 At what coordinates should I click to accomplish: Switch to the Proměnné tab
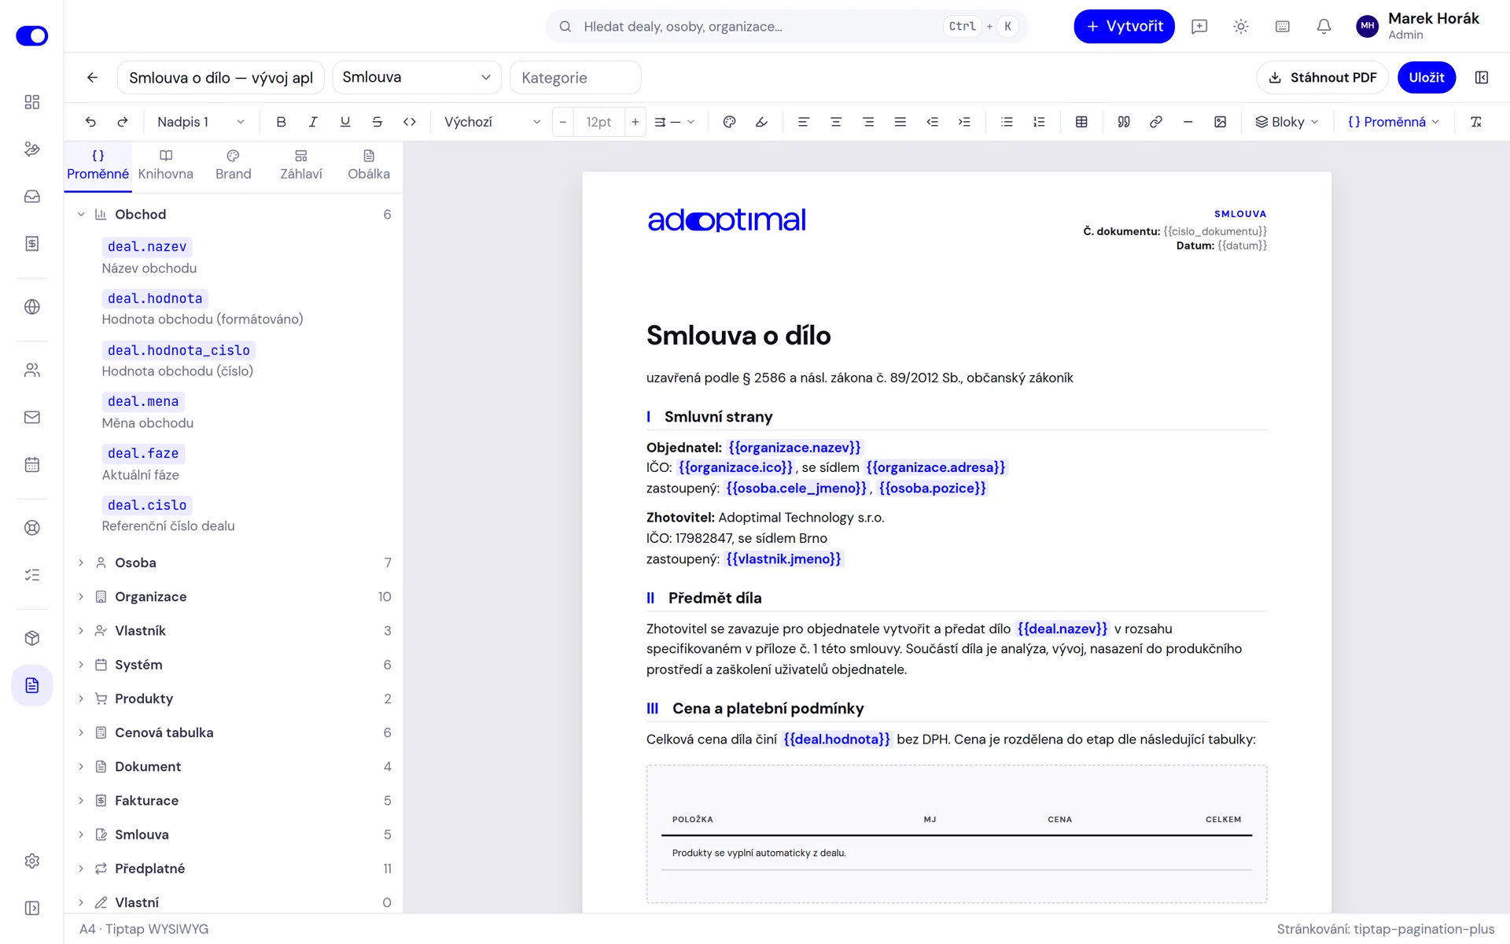[98, 165]
